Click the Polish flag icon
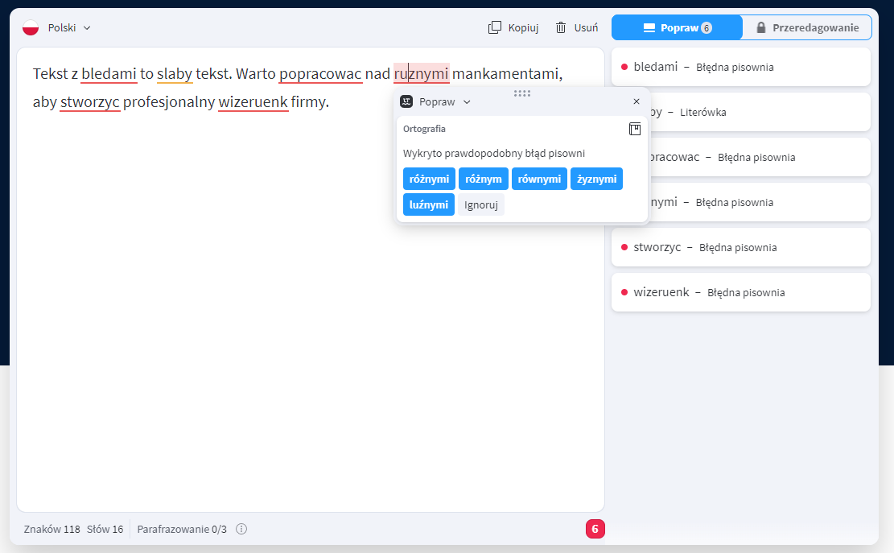Viewport: 894px width, 553px height. pyautogui.click(x=31, y=27)
